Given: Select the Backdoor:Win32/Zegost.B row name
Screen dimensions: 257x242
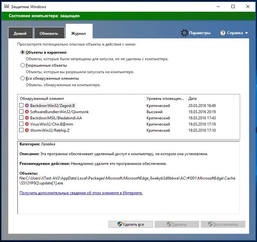Looking at the screenshot, I should point(52,106).
